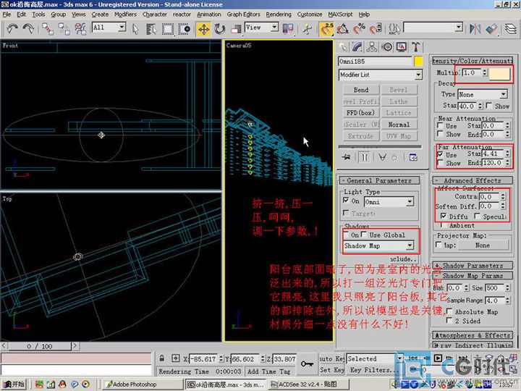Image resolution: width=521 pixels, height=391 pixels.
Task: Collapse the General Parameters rollout
Action: [x=378, y=180]
